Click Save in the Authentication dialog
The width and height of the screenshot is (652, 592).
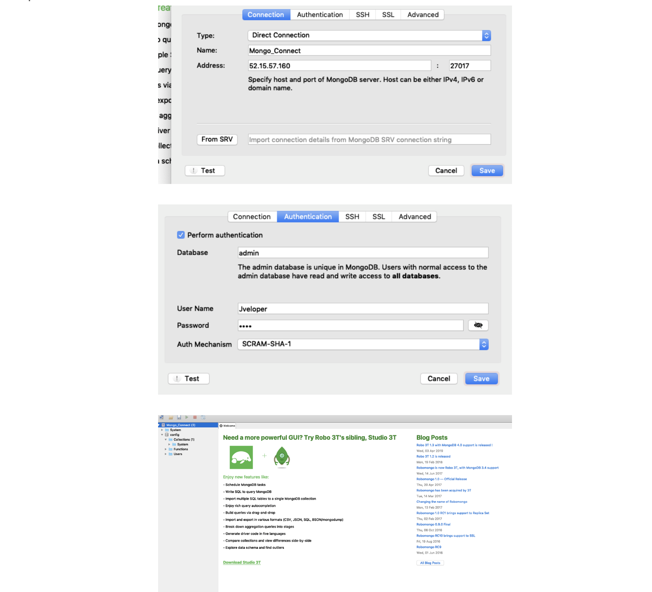[x=481, y=379]
